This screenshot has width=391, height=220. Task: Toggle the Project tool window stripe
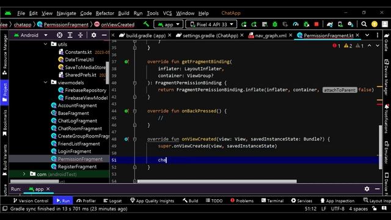[4, 92]
